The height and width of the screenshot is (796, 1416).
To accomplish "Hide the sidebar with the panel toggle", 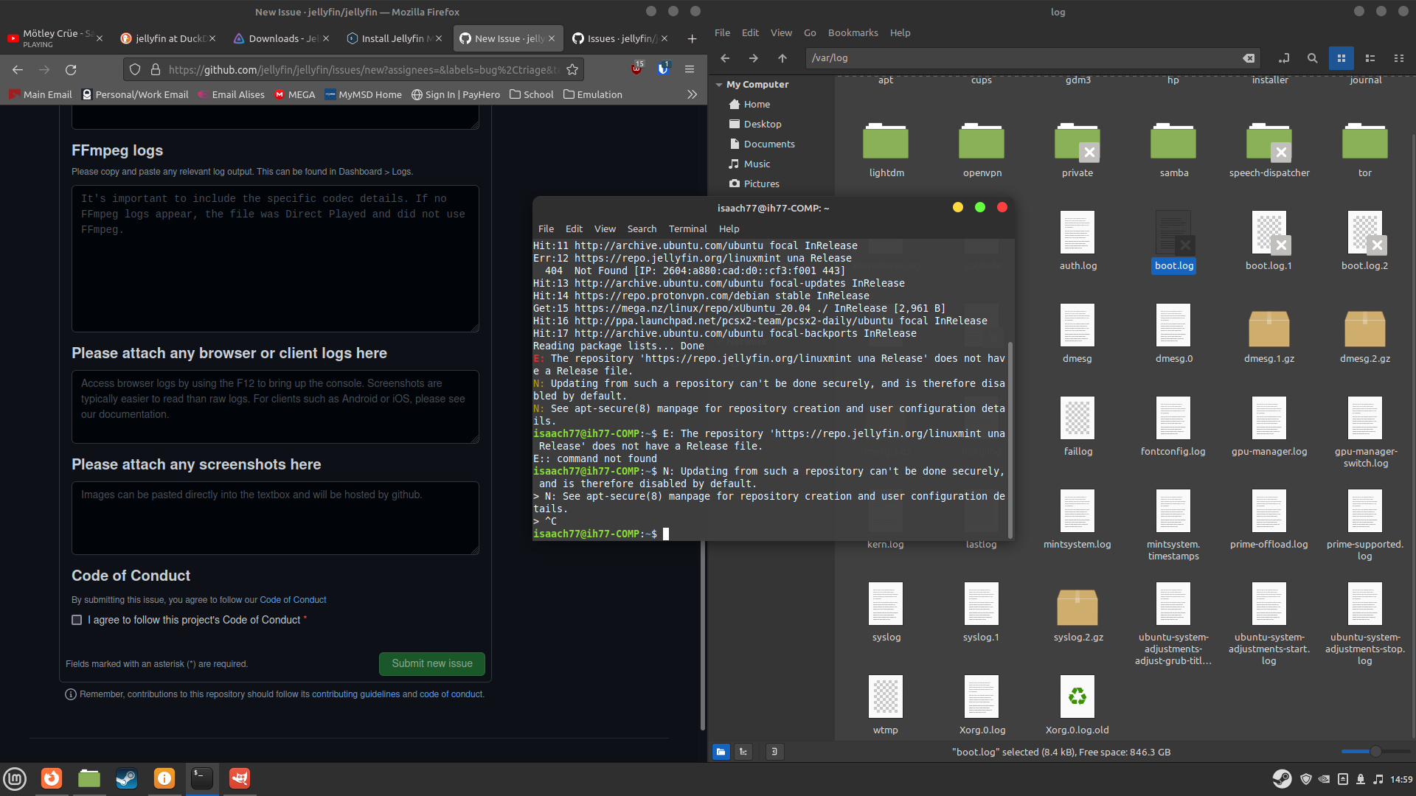I will [774, 751].
